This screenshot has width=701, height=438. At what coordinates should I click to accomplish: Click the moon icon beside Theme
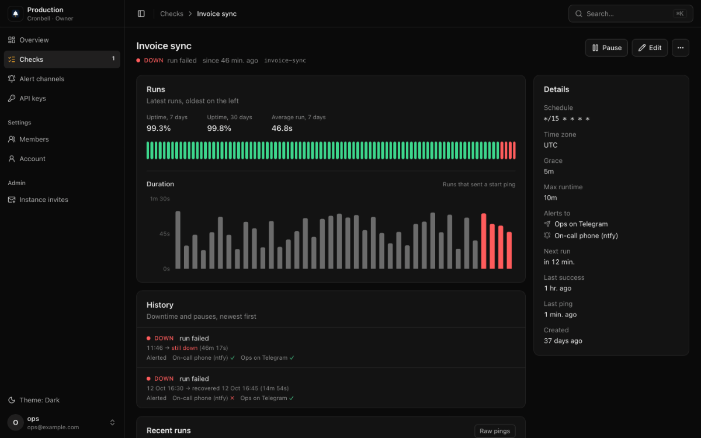pos(12,400)
